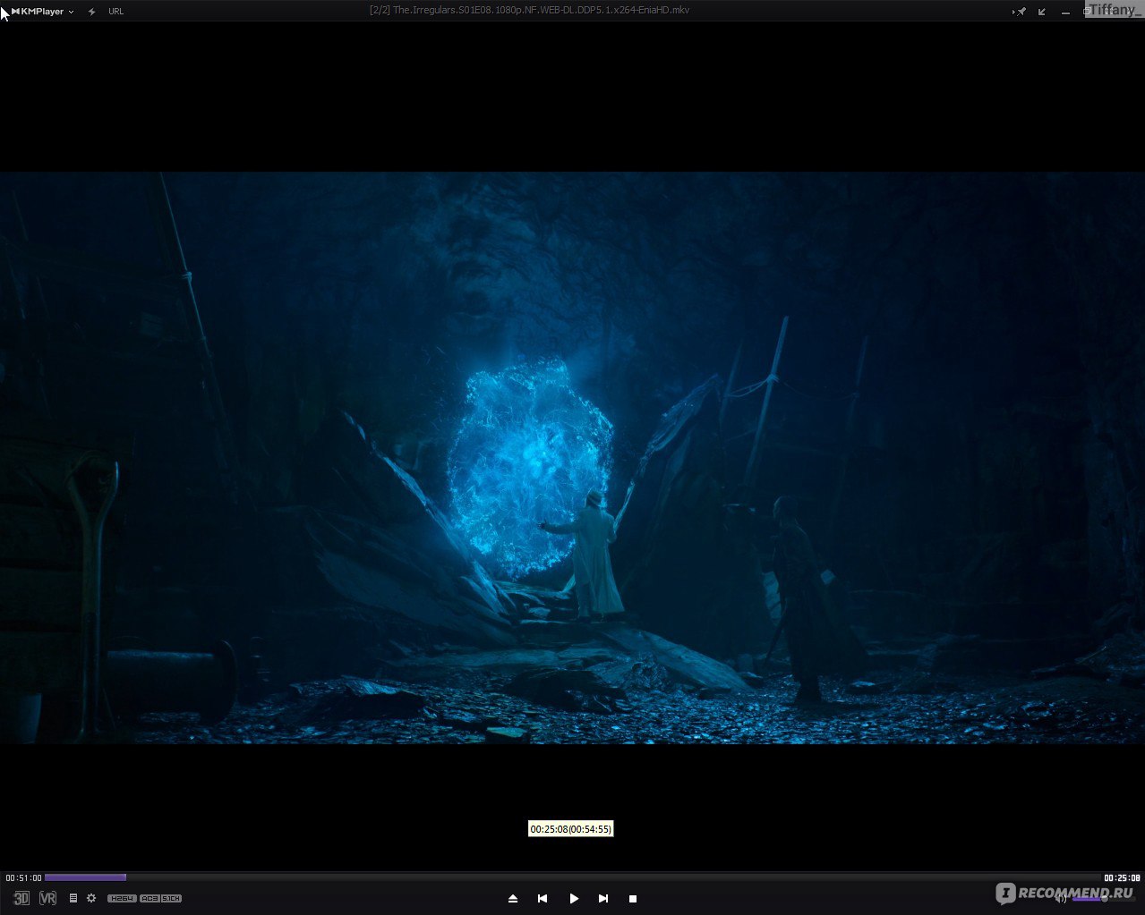
Task: Toggle 3D mode button
Action: pyautogui.click(x=21, y=898)
